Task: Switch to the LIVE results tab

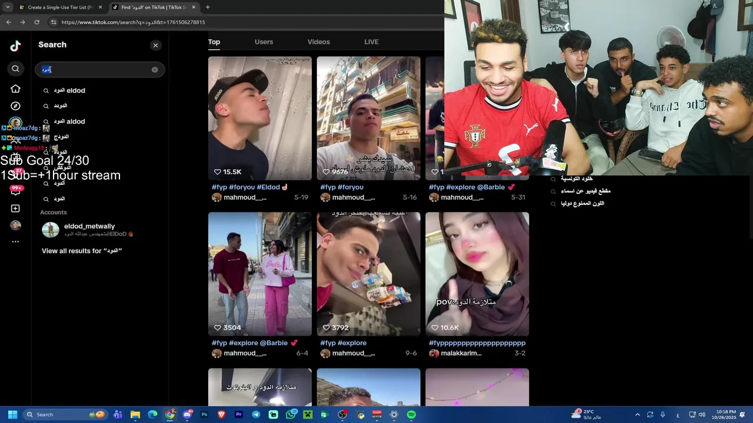Action: pyautogui.click(x=371, y=42)
